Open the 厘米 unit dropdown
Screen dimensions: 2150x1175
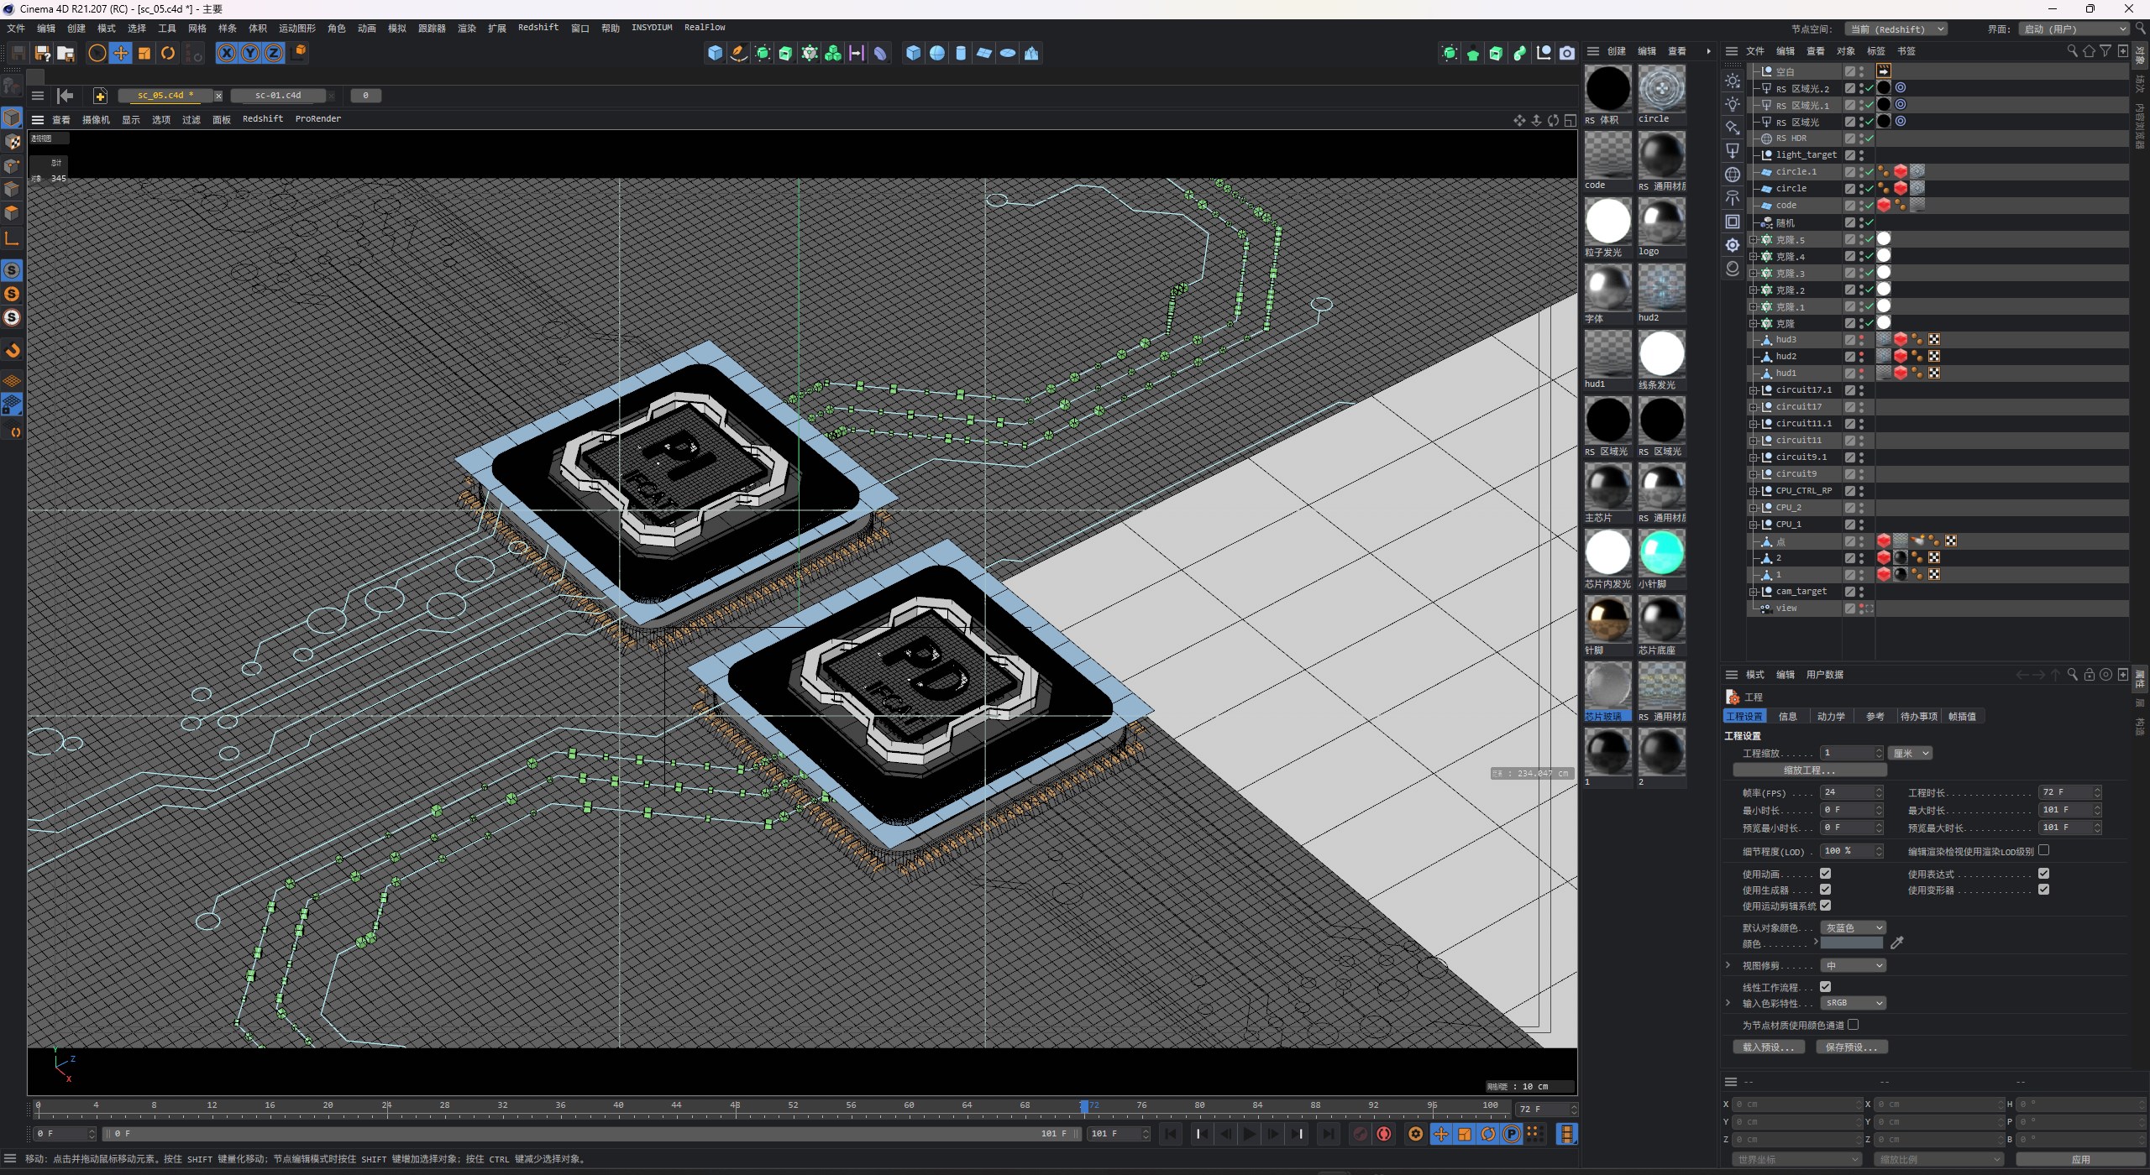point(1911,754)
